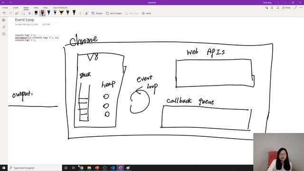The image size is (304, 171).
Task: Click the taskbar search box
Action: coord(35,168)
